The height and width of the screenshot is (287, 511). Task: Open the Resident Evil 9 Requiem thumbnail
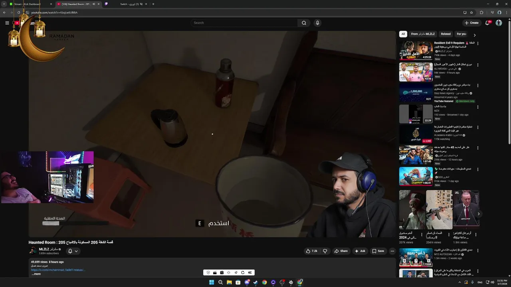pos(416,50)
